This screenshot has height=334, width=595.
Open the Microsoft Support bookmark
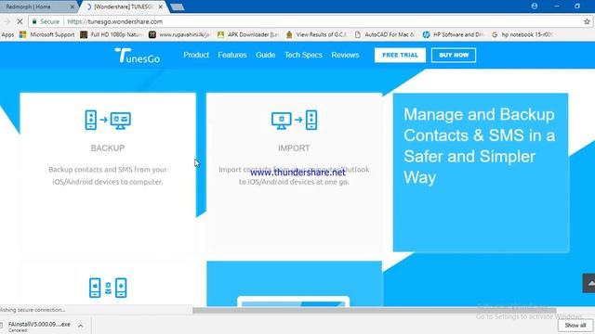click(x=47, y=34)
